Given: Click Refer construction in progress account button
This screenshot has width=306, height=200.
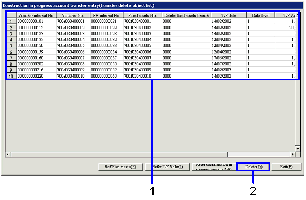Looking at the screenshot, I should click(x=214, y=167).
